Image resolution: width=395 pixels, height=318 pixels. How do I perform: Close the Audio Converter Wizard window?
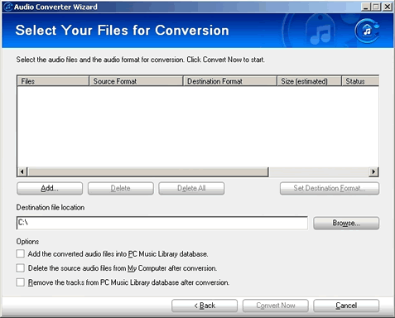point(388,7)
